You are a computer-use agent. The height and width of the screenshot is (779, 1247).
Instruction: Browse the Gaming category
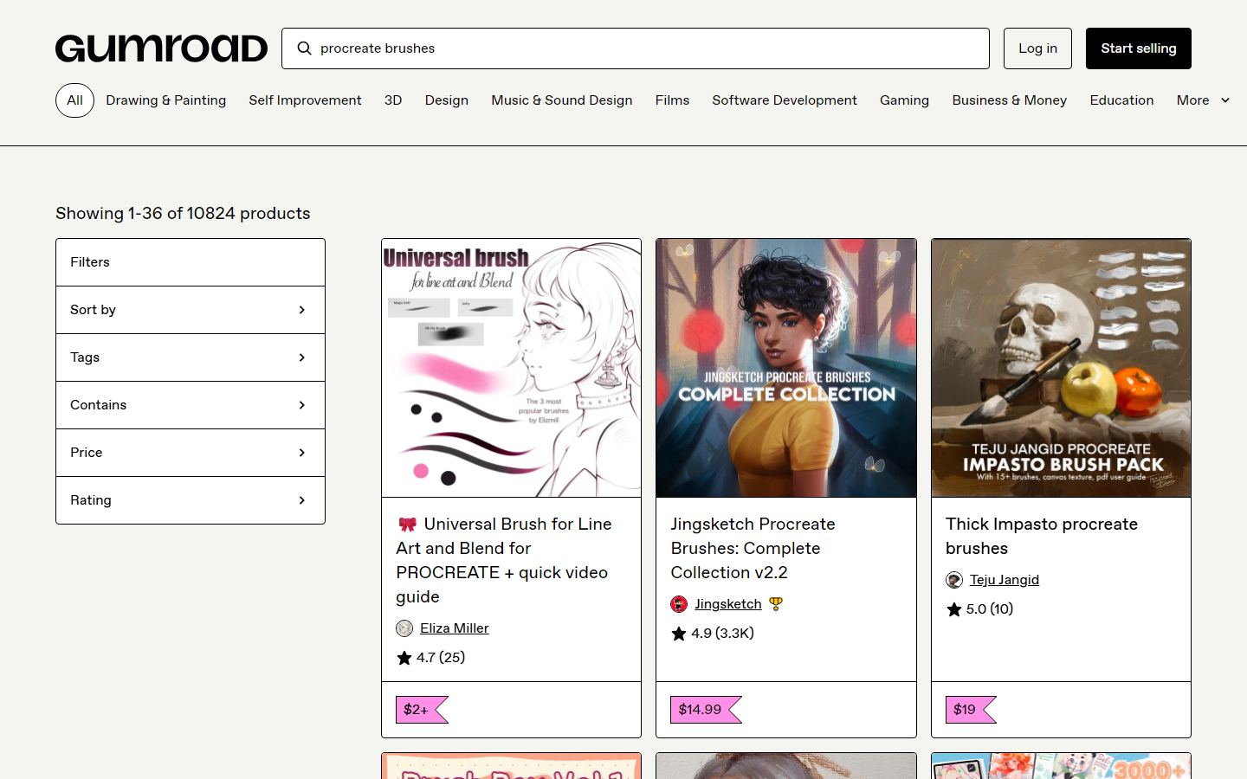tap(905, 100)
